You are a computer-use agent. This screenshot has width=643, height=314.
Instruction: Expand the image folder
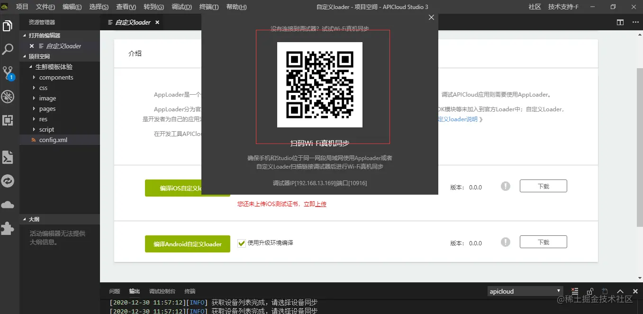tap(60, 98)
